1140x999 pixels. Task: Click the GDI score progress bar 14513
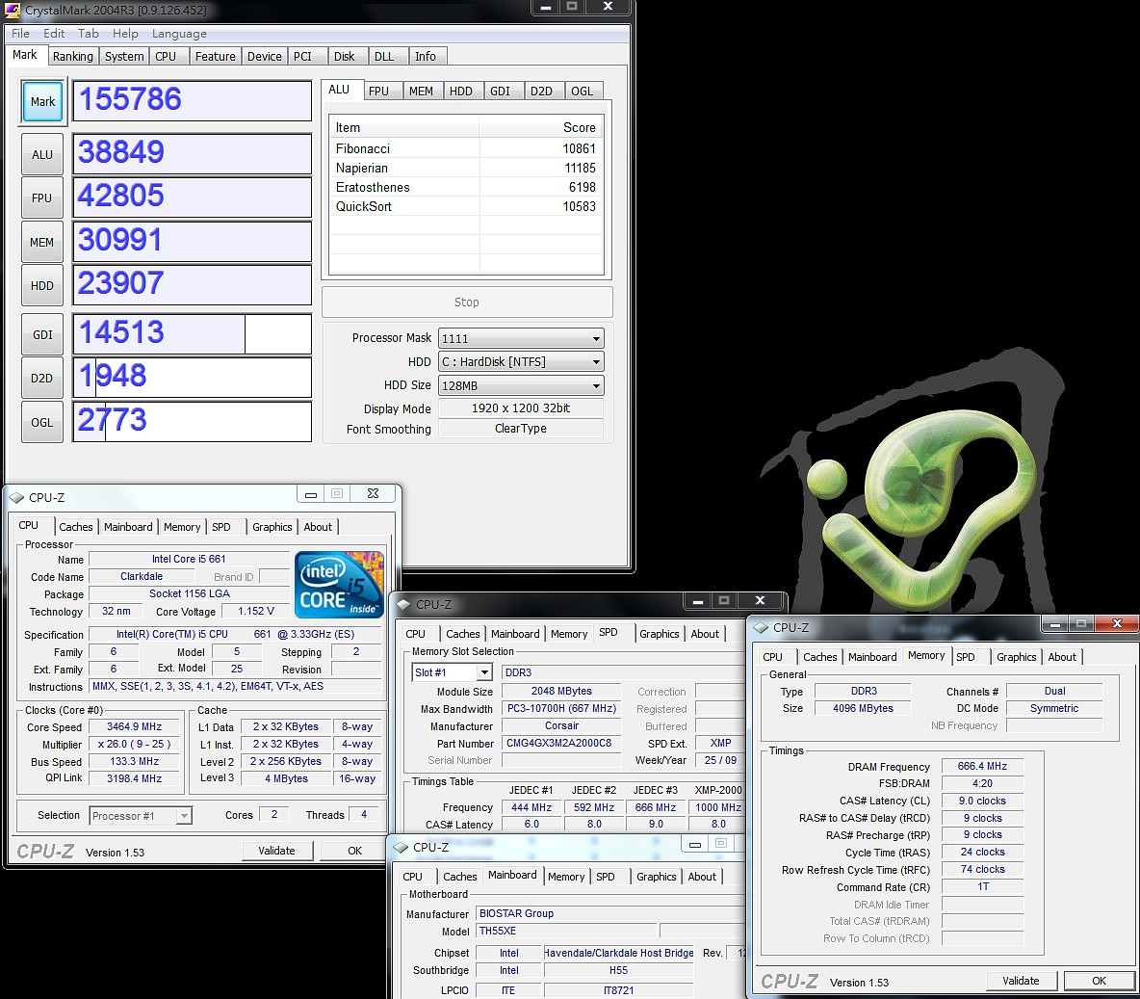point(192,334)
